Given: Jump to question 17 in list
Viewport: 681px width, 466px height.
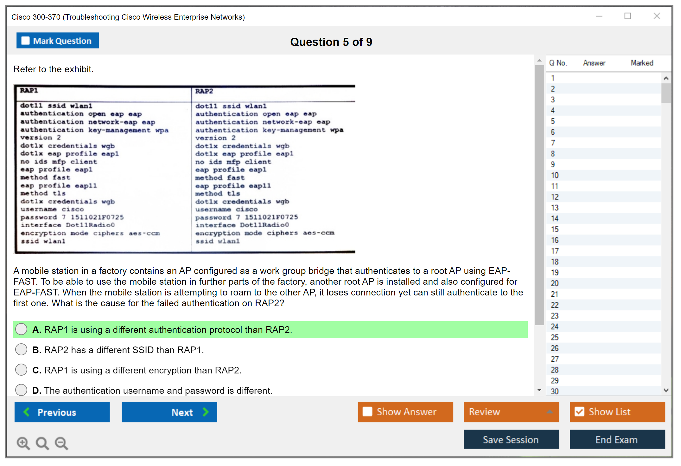Looking at the screenshot, I should pyautogui.click(x=555, y=251).
